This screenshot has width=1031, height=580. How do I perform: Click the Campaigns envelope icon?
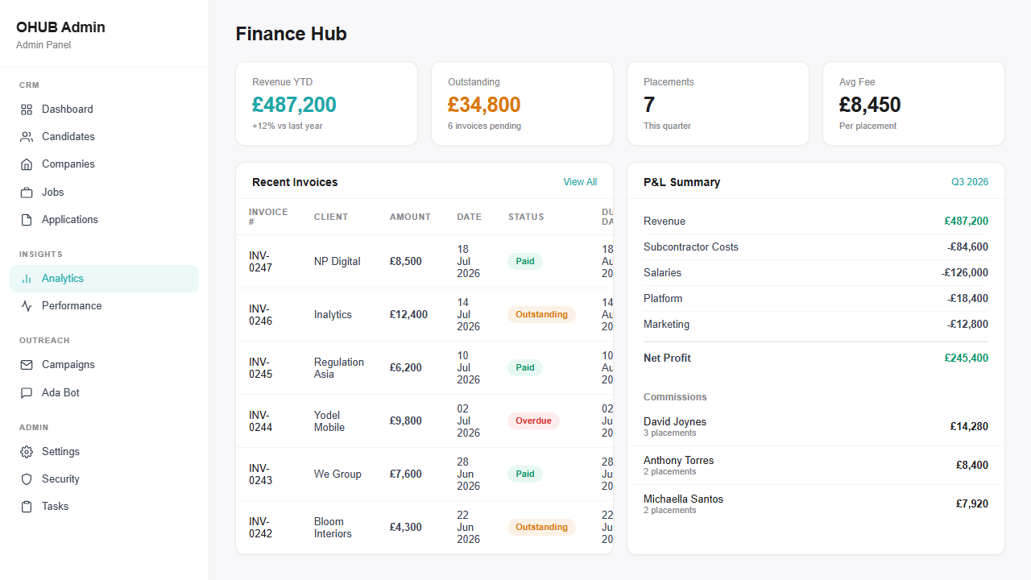click(x=27, y=365)
